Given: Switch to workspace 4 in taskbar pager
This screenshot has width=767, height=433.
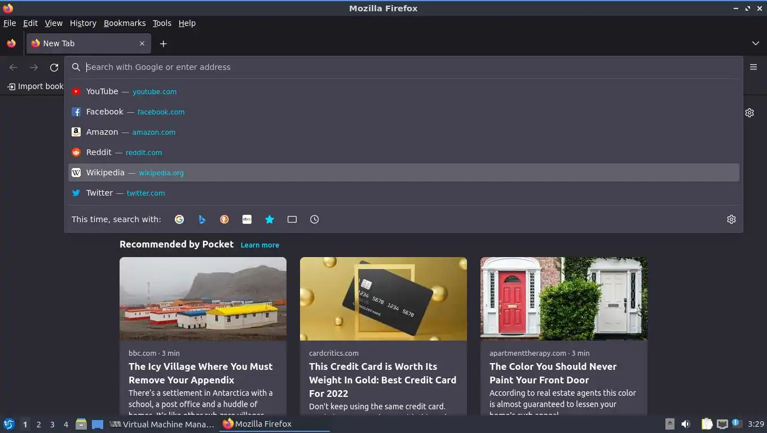Looking at the screenshot, I should (66, 424).
